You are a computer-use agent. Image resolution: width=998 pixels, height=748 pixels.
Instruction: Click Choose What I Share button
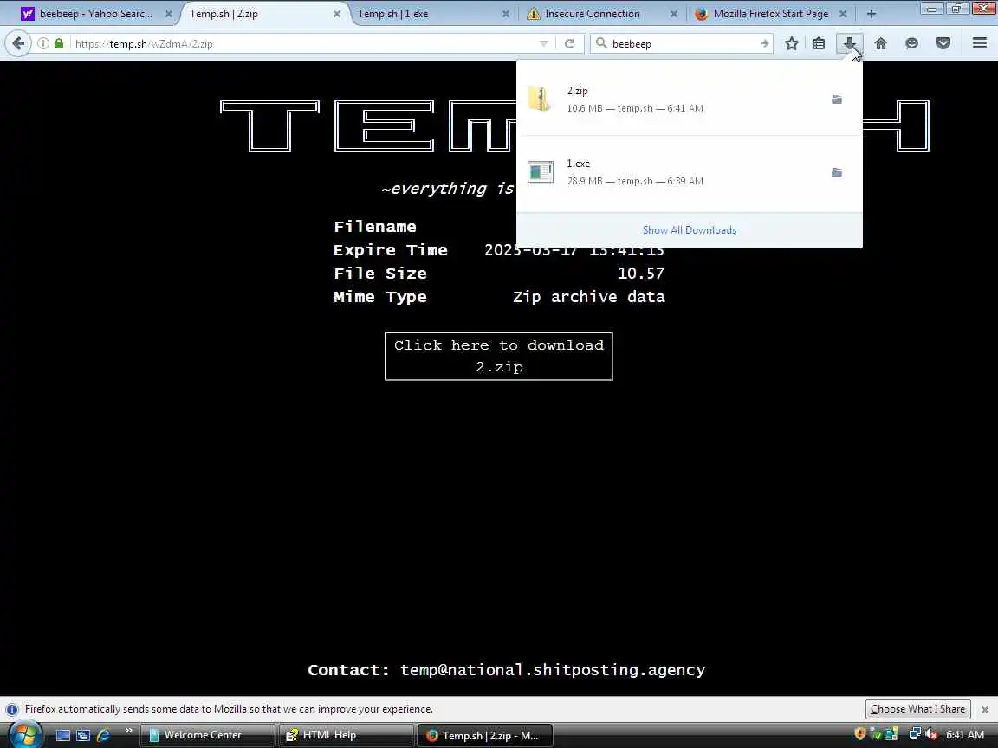click(x=917, y=708)
